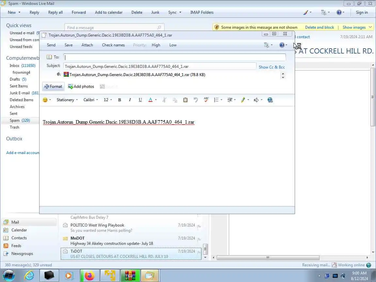Click IMAP Folders

click(x=202, y=12)
